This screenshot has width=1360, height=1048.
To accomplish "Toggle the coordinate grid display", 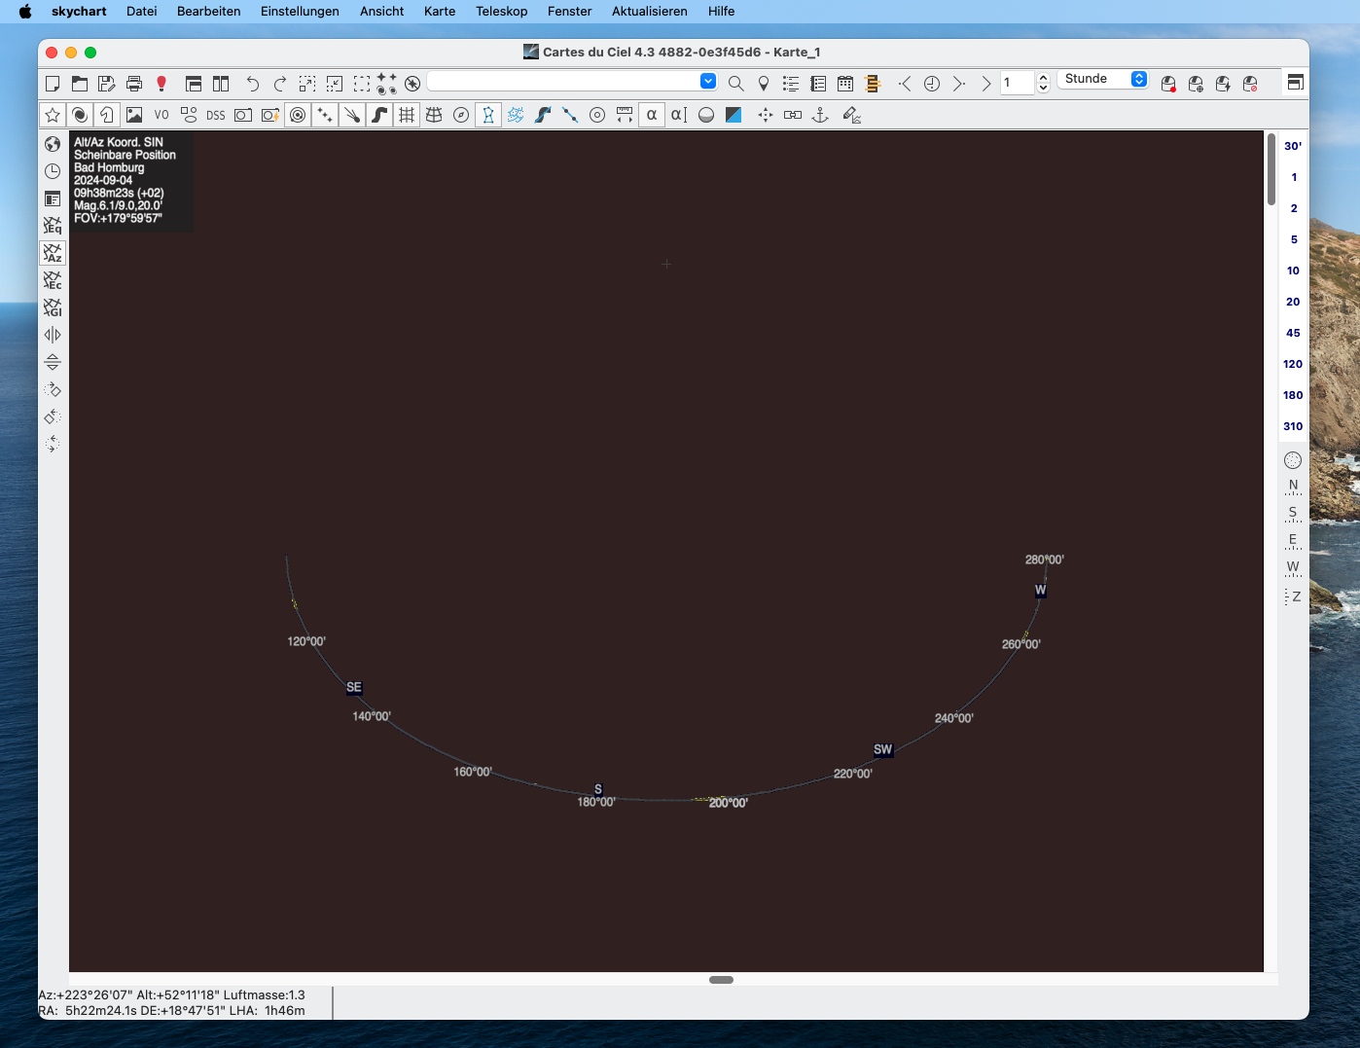I will coord(407,115).
